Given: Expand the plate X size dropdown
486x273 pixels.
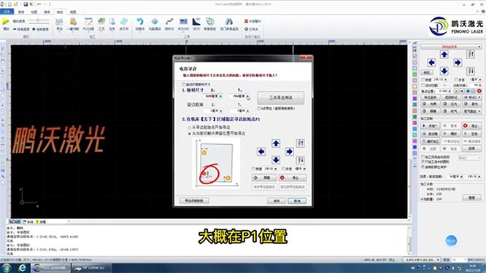Looking at the screenshot, I should 220,97.
